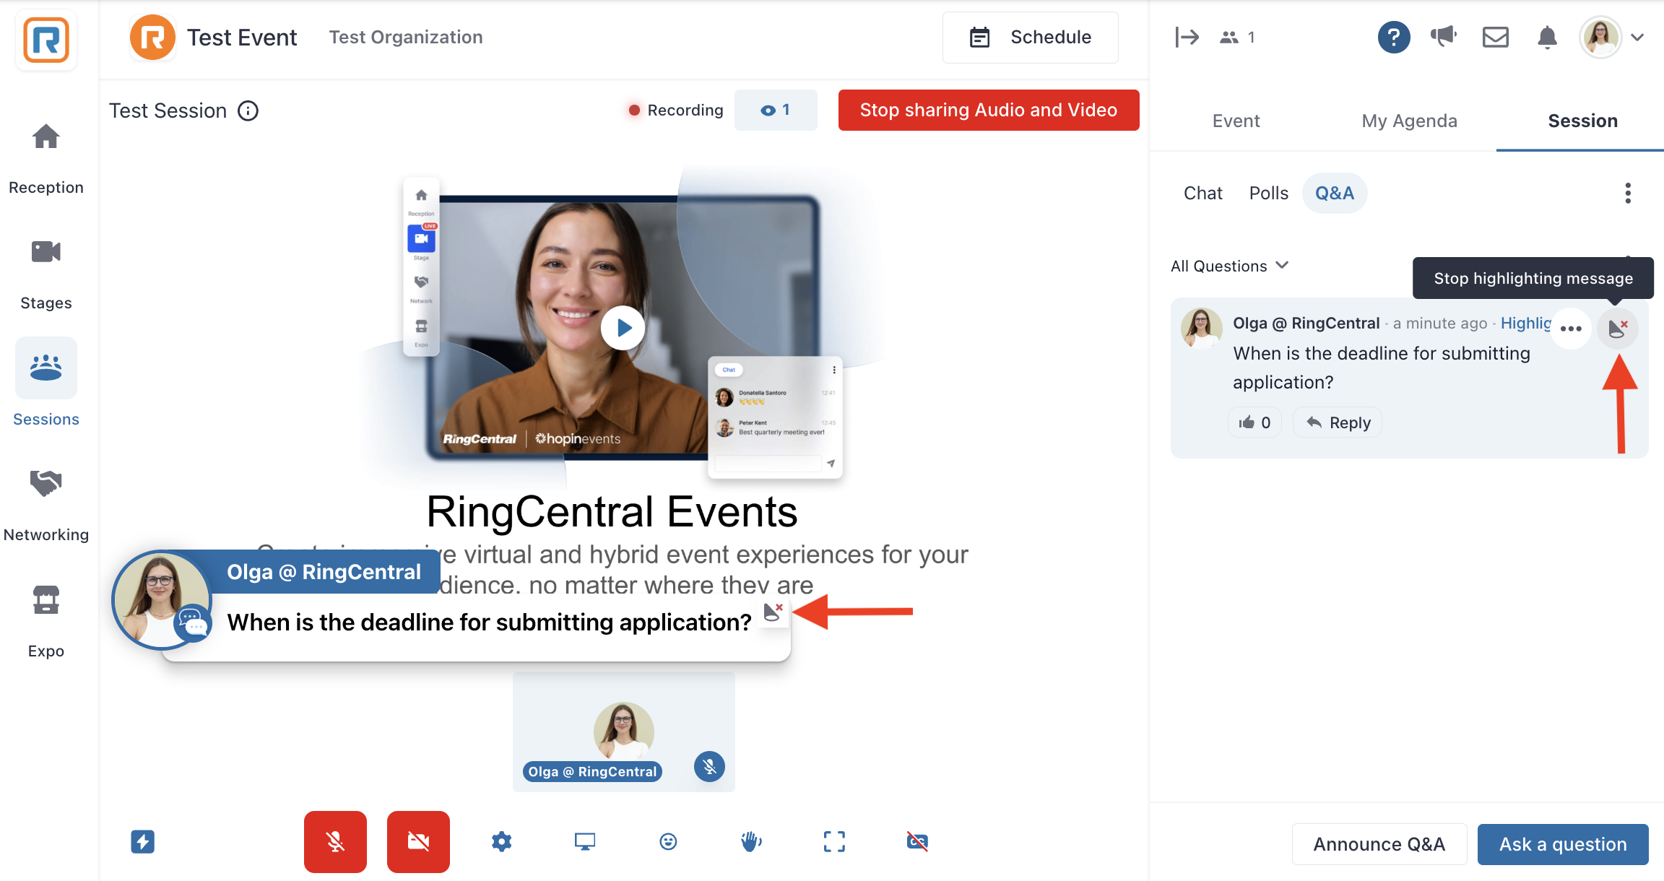This screenshot has height=881, width=1664.
Task: Open emoji reactions smiley
Action: 668,841
